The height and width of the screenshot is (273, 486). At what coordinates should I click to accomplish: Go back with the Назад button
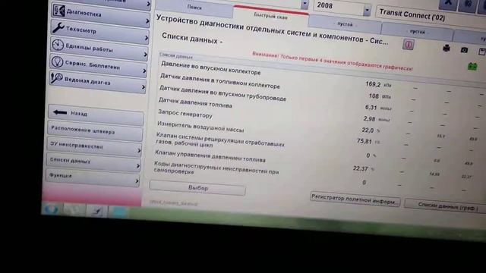(x=96, y=115)
